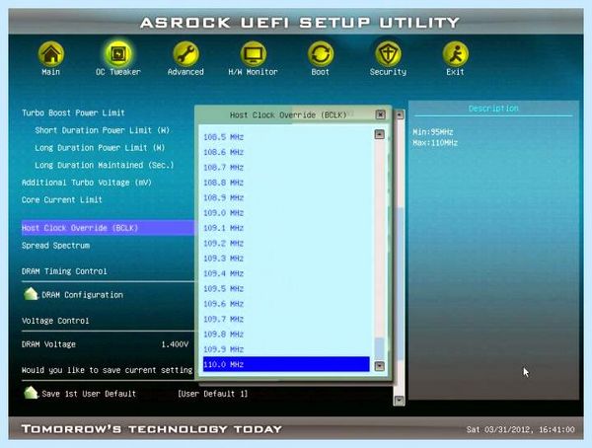Choose 109.1 MHz from the list
The width and height of the screenshot is (592, 448).
224,228
